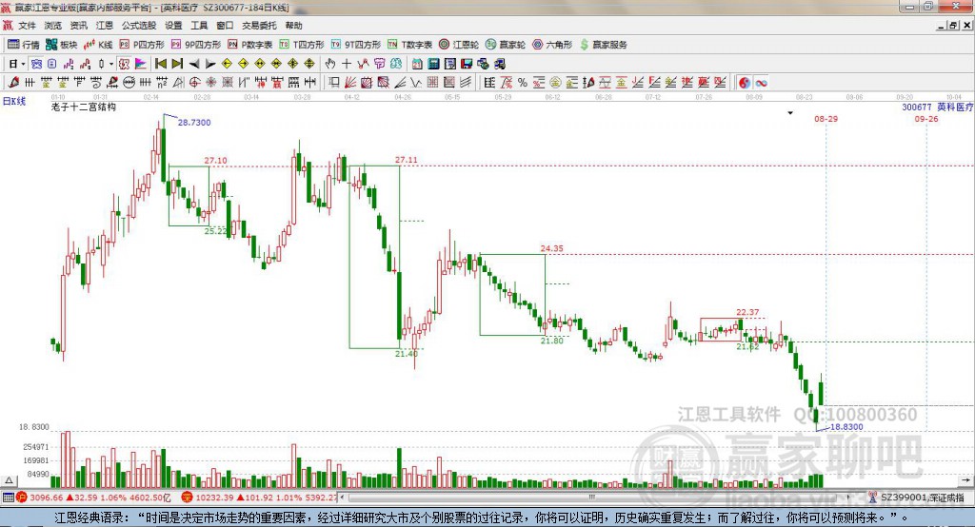Open the 窗口 menu
Image resolution: width=975 pixels, height=527 pixels.
pos(225,26)
